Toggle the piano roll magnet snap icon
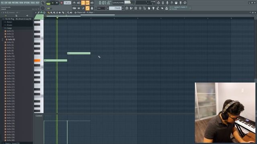Screen dimensions: 257x144 [x=41, y=12]
